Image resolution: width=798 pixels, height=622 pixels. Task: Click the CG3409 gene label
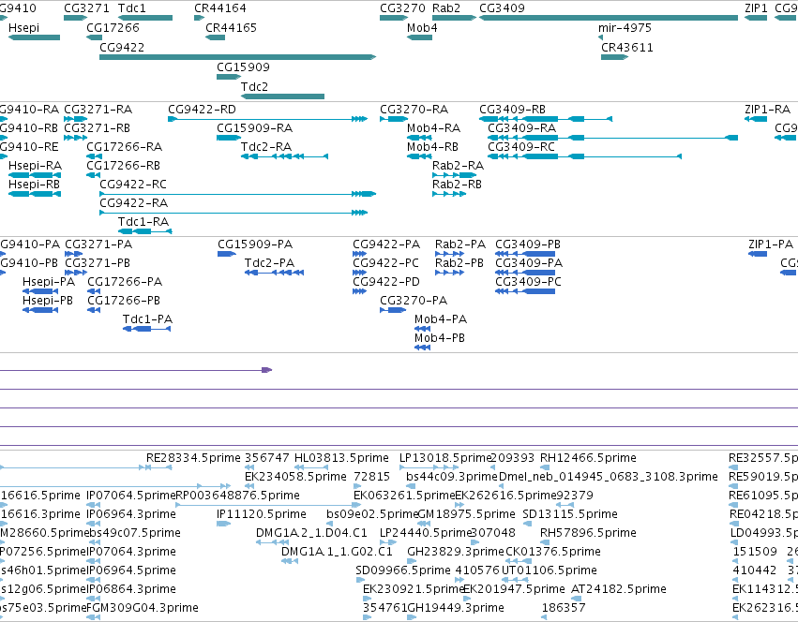point(502,8)
